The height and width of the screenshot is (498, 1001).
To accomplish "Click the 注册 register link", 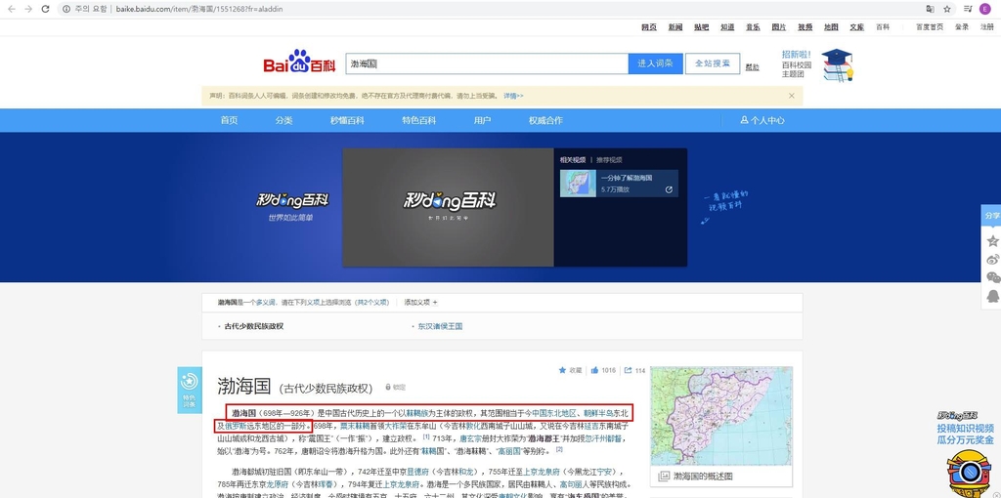I will coord(987,26).
